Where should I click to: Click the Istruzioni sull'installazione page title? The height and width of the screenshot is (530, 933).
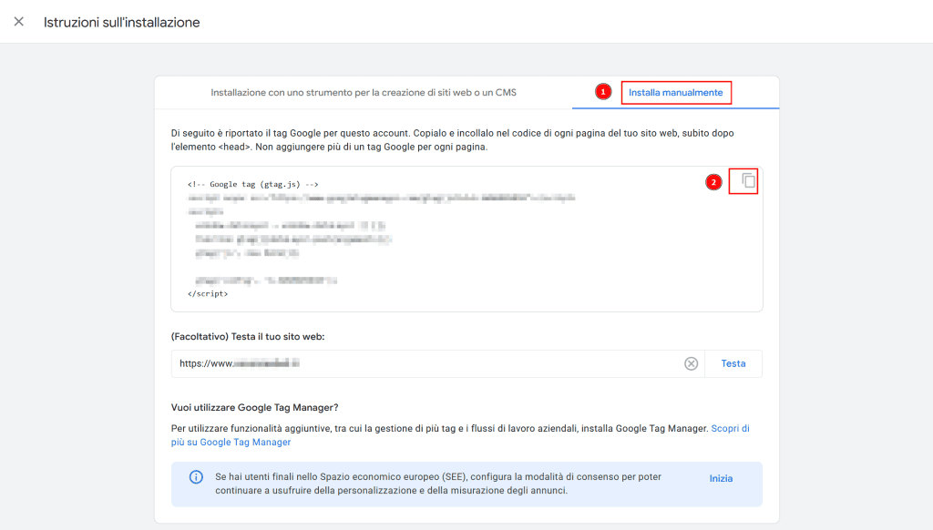[x=121, y=22]
